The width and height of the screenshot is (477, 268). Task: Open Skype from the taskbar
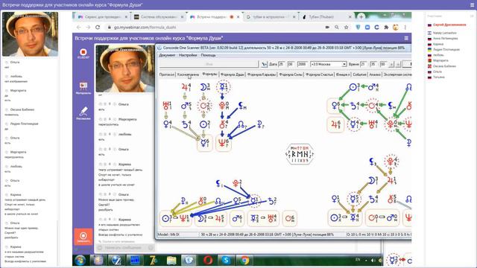coord(226,261)
